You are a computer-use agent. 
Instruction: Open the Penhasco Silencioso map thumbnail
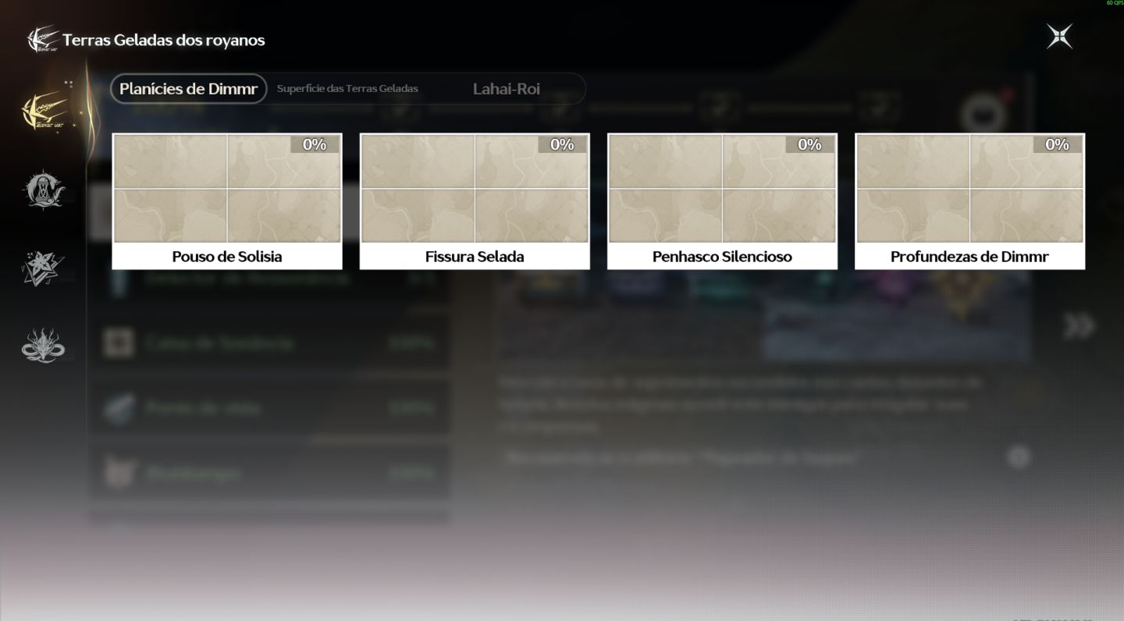click(722, 188)
